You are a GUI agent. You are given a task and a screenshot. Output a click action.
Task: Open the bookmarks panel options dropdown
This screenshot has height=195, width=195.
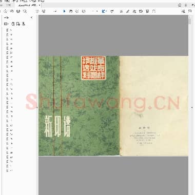(x=6, y=24)
